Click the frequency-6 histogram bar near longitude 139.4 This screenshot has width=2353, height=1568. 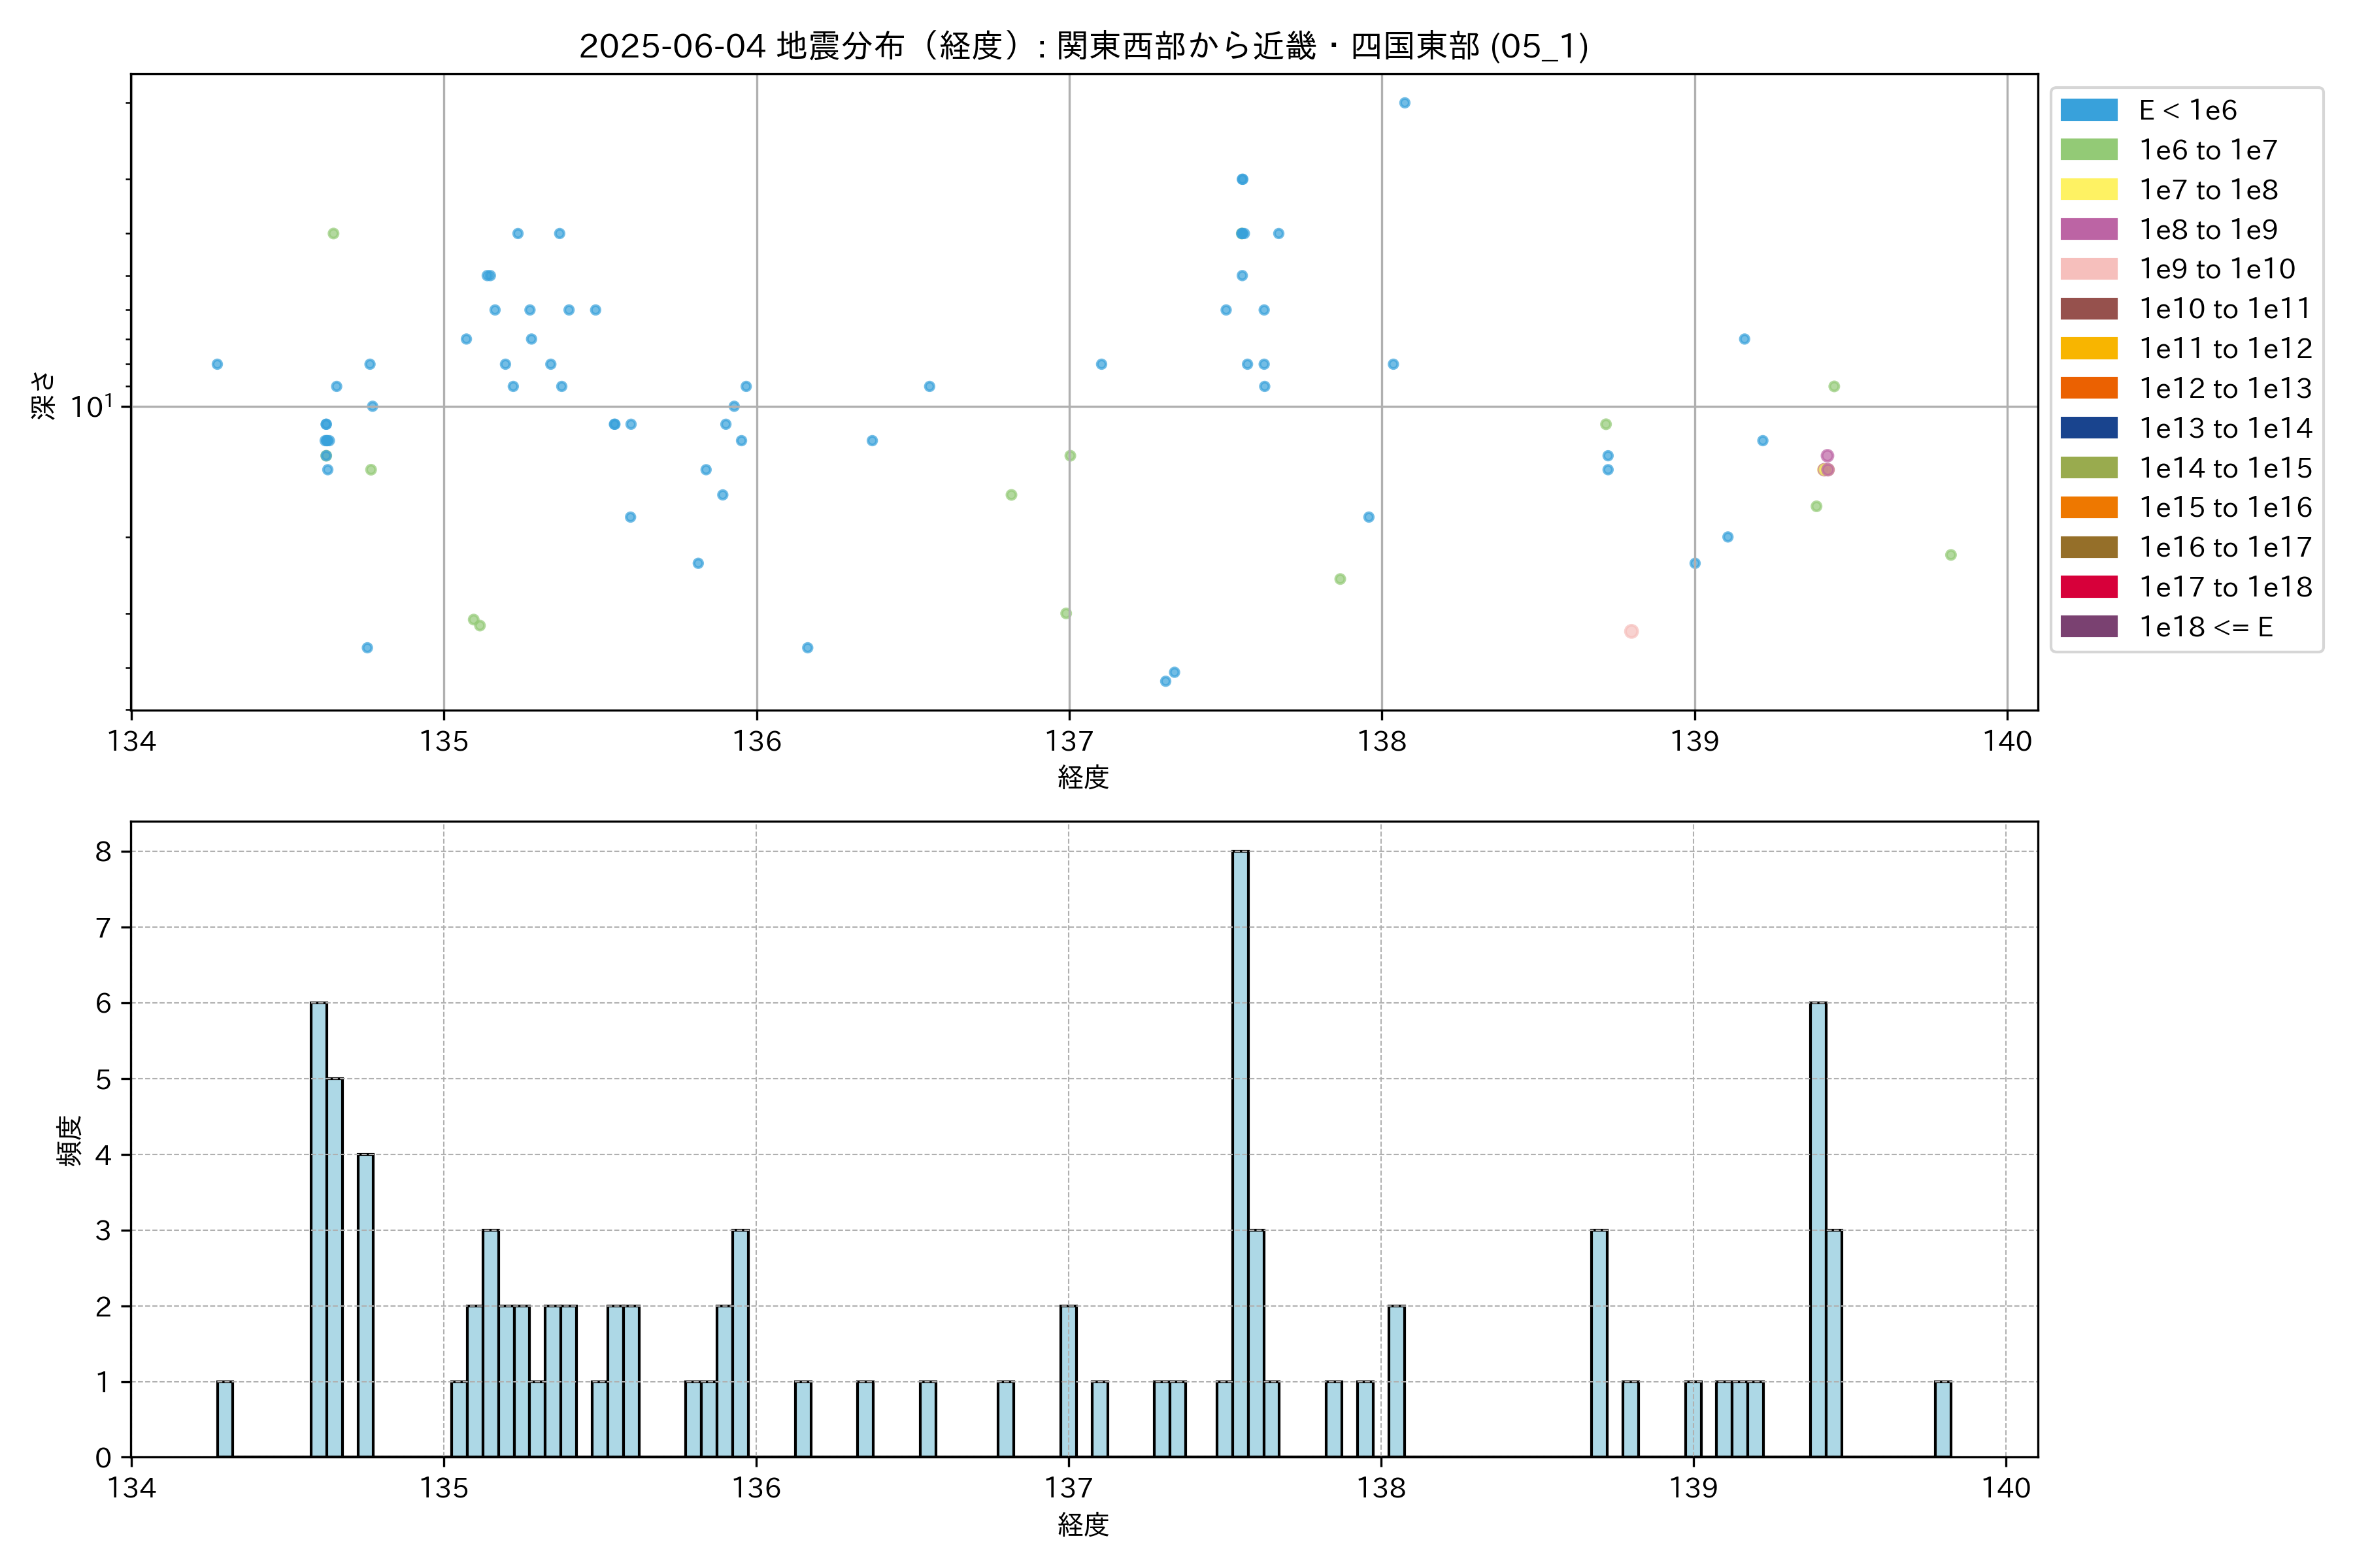tap(1818, 1230)
